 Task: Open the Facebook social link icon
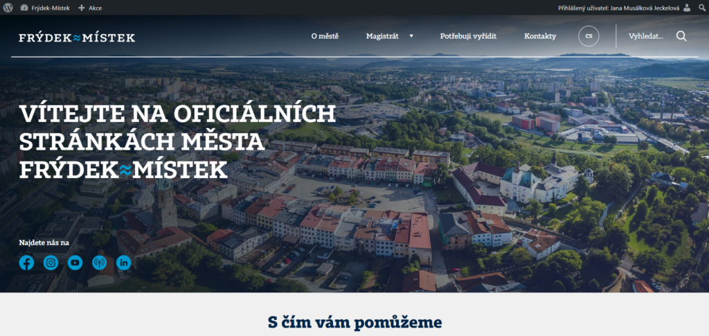click(x=26, y=263)
